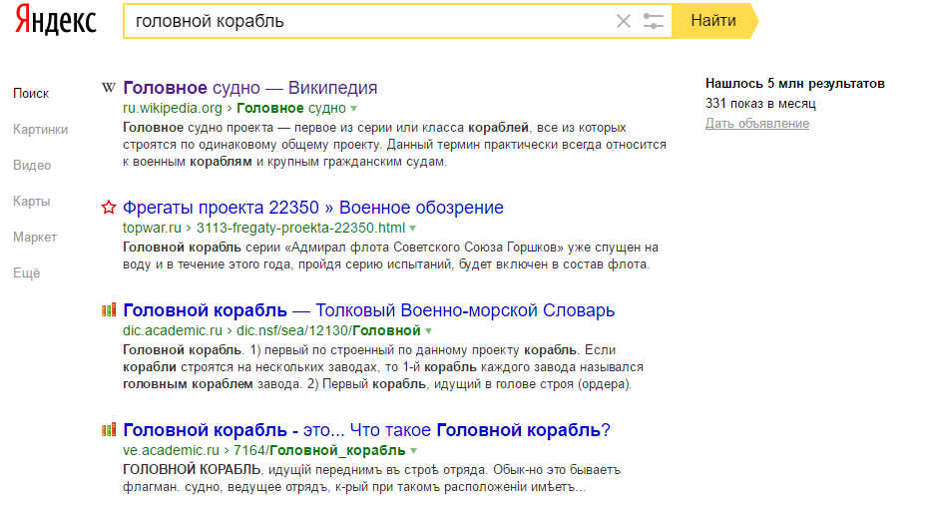The height and width of the screenshot is (509, 925).
Task: Click the books favicon next to dic.academic.ru result
Action: [109, 309]
